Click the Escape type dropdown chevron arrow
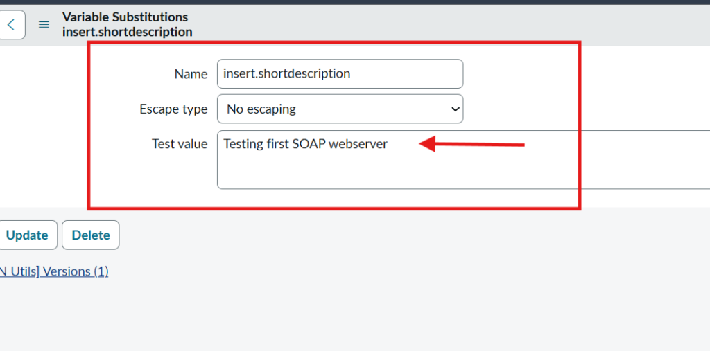 tap(455, 109)
